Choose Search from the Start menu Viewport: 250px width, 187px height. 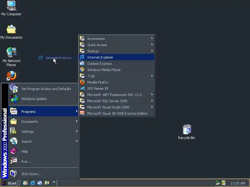tap(43, 141)
